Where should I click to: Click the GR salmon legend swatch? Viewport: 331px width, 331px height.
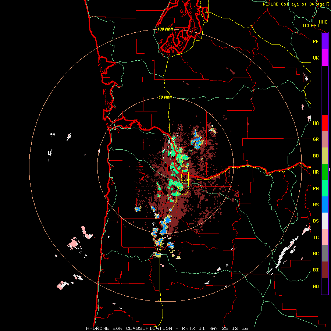point(325,139)
